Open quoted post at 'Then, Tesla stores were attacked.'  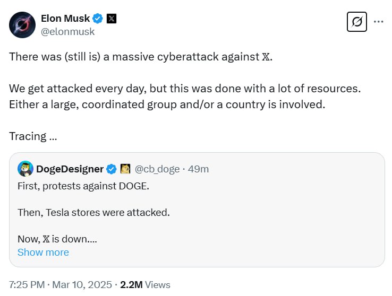(93, 212)
